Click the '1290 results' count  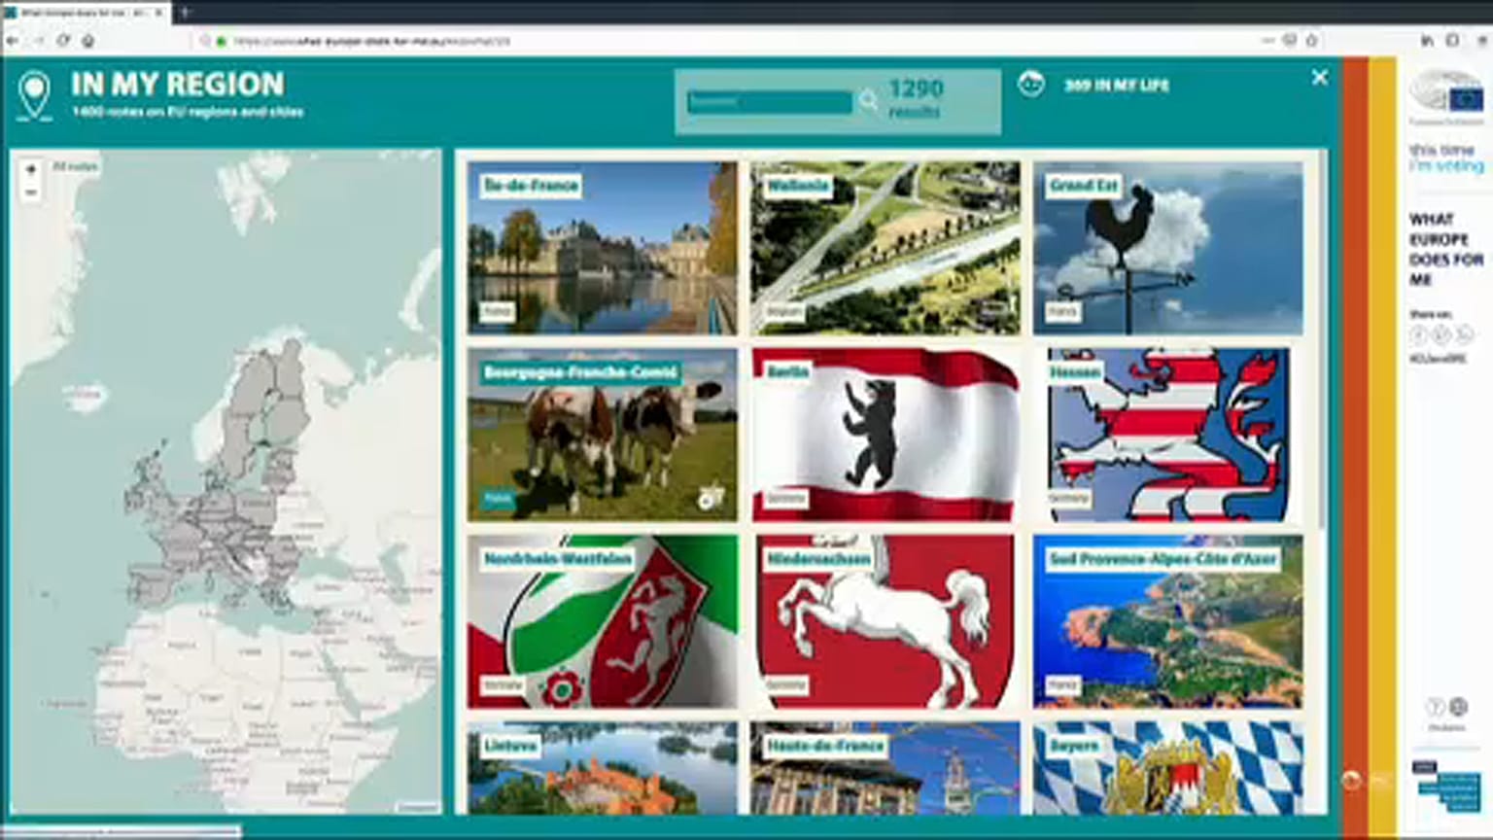pyautogui.click(x=915, y=98)
